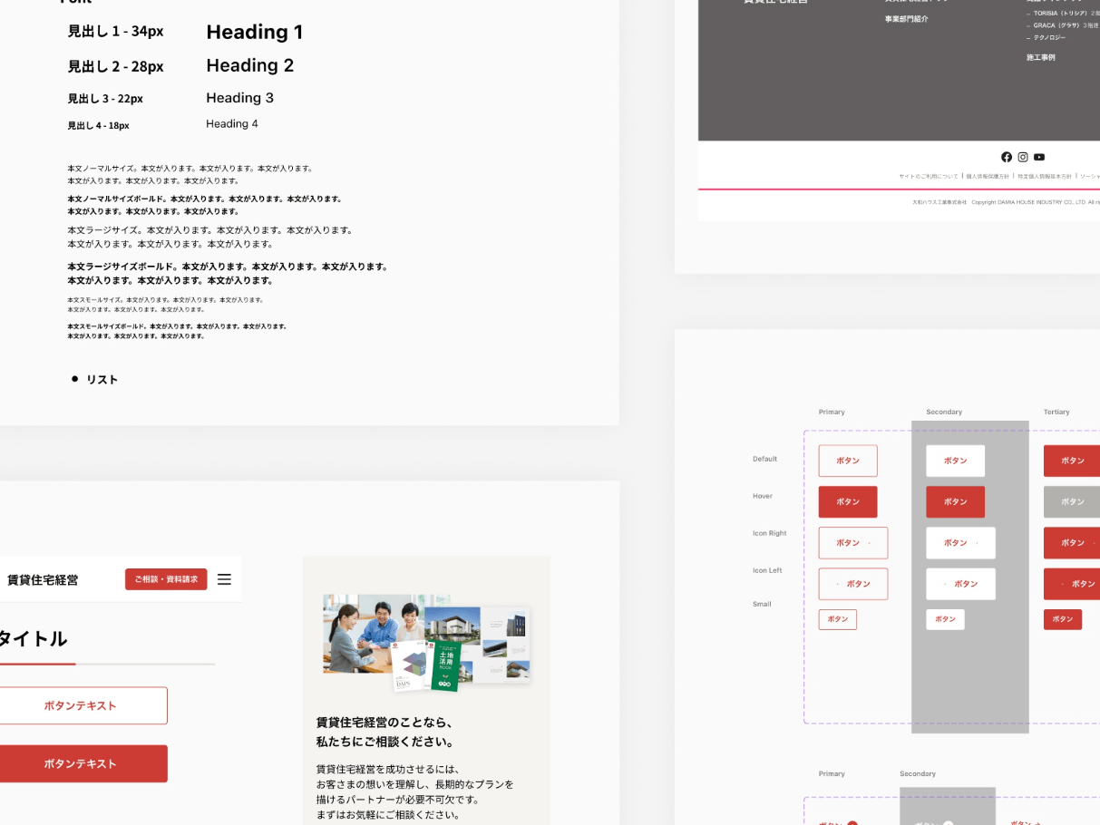Open the 事業部門紹介 footer link
The image size is (1100, 825).
tap(907, 19)
